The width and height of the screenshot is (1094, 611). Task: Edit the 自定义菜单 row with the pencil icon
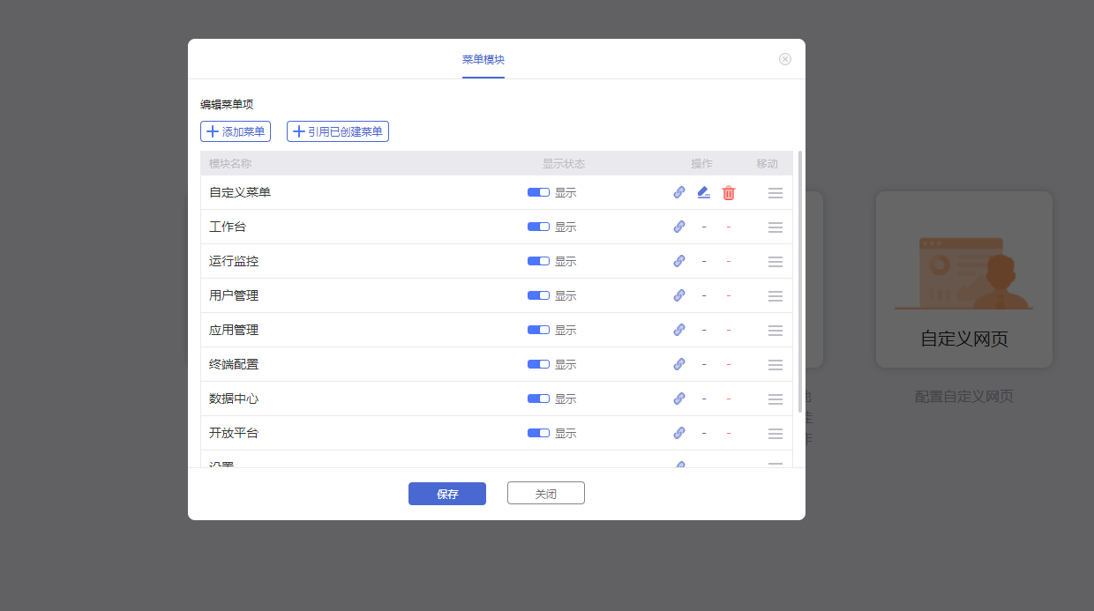click(x=703, y=192)
